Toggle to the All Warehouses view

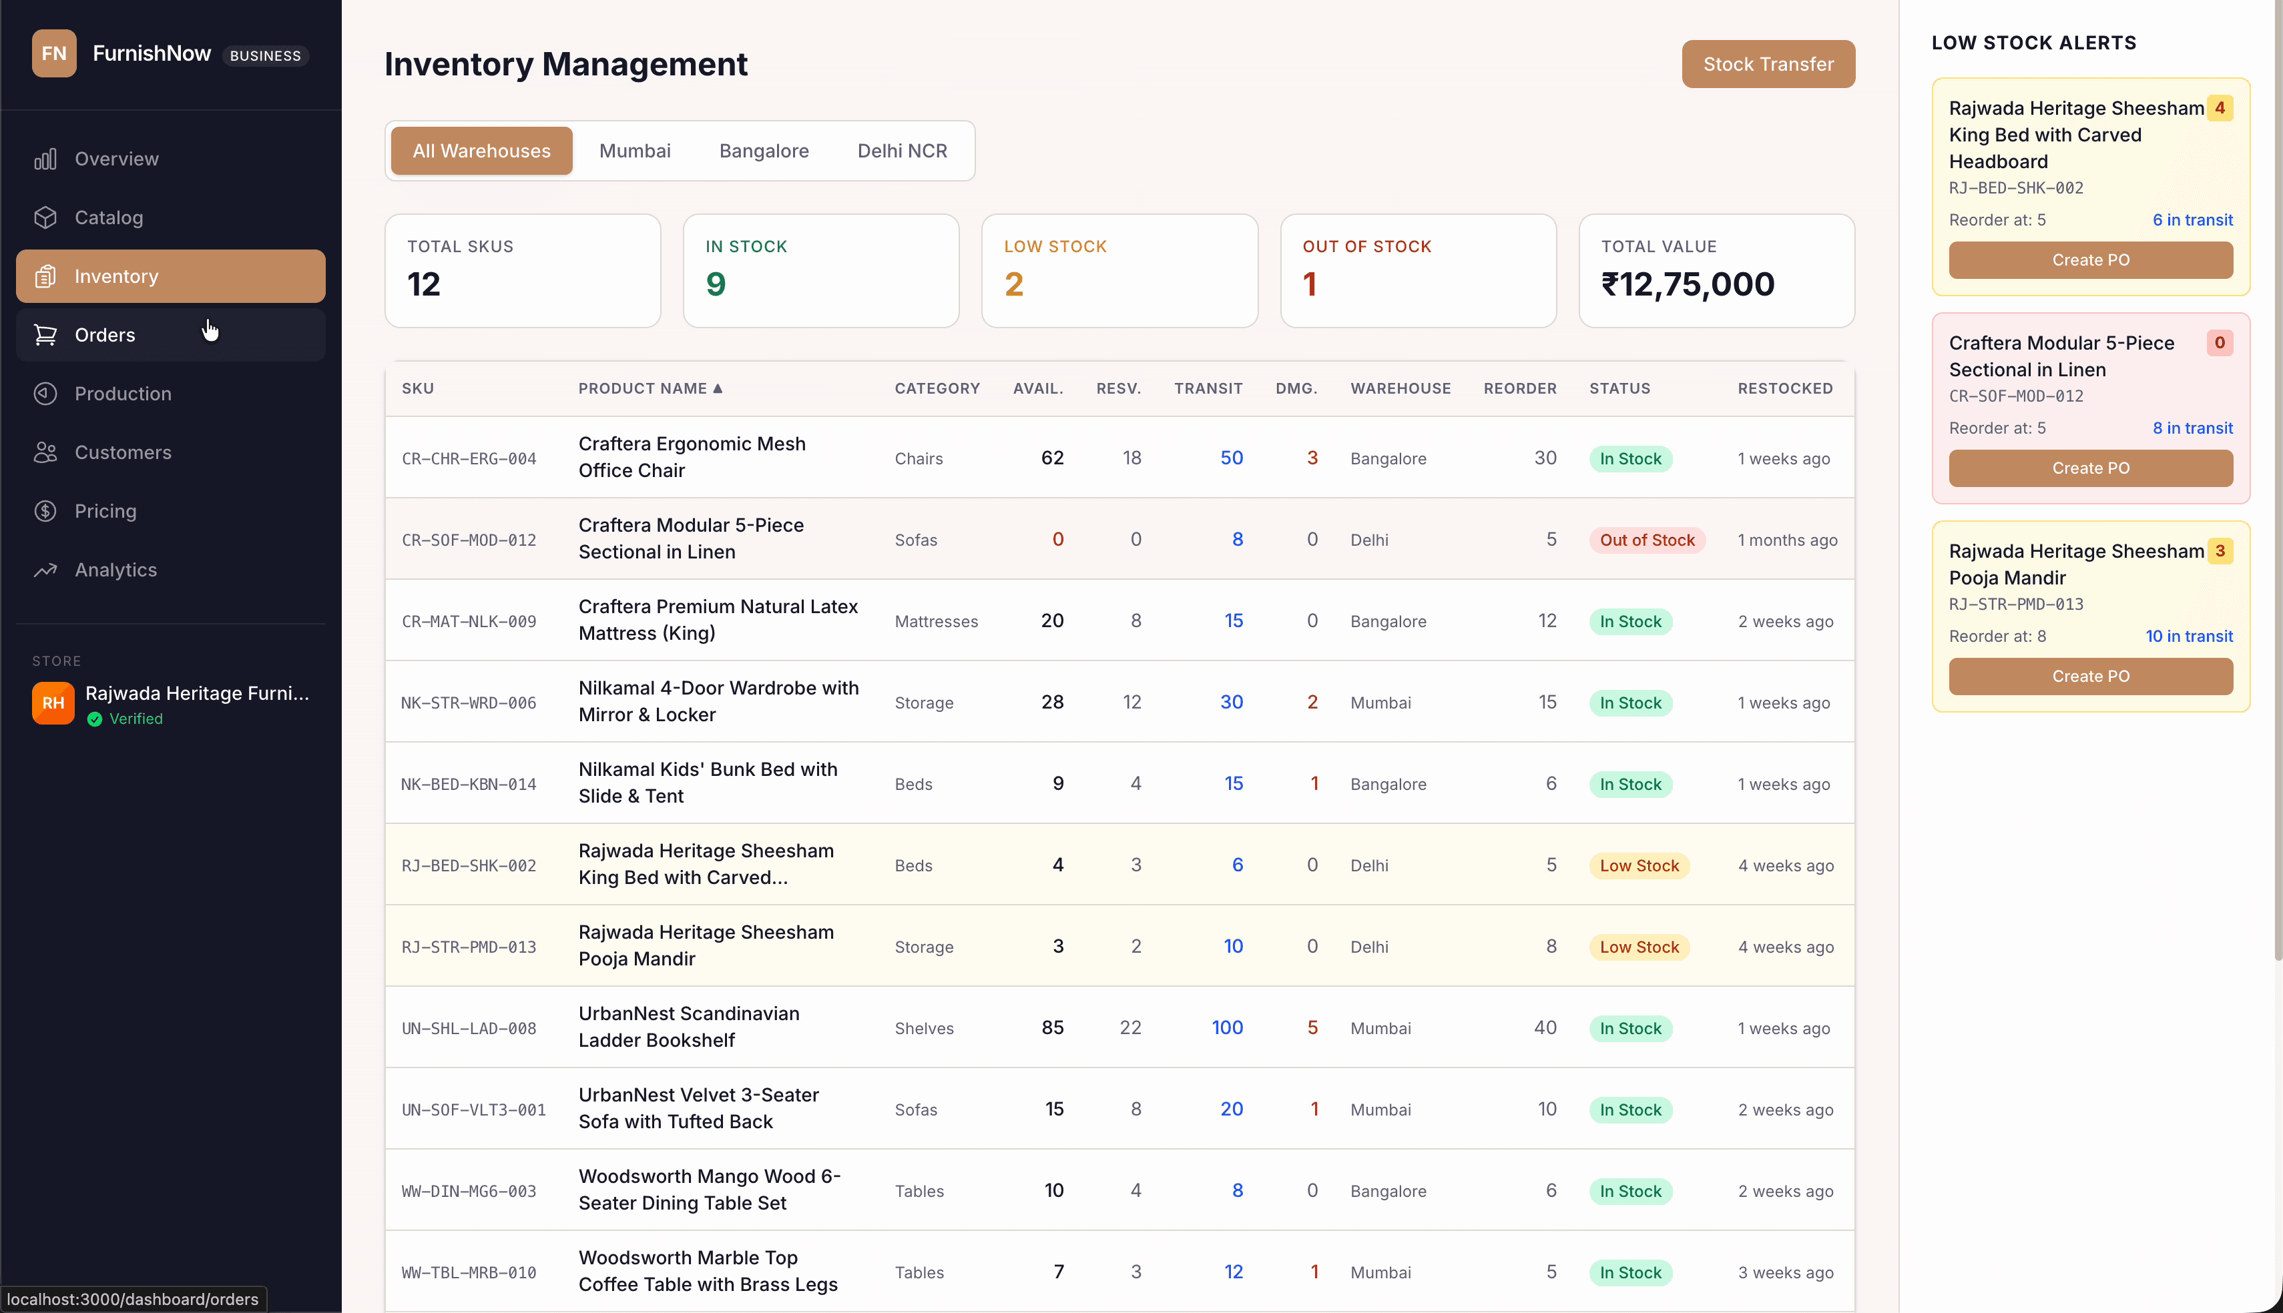click(x=481, y=151)
